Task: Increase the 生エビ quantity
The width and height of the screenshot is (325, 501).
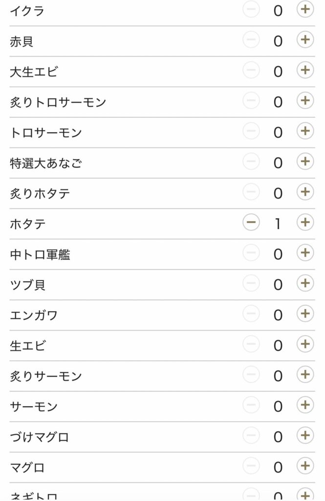Action: pos(305,345)
